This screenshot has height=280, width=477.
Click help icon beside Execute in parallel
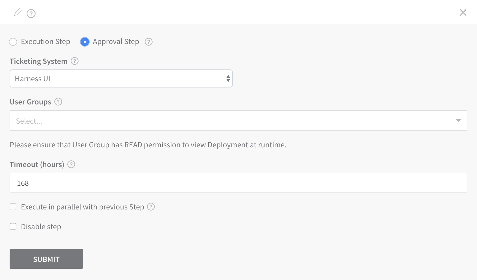pyautogui.click(x=151, y=207)
